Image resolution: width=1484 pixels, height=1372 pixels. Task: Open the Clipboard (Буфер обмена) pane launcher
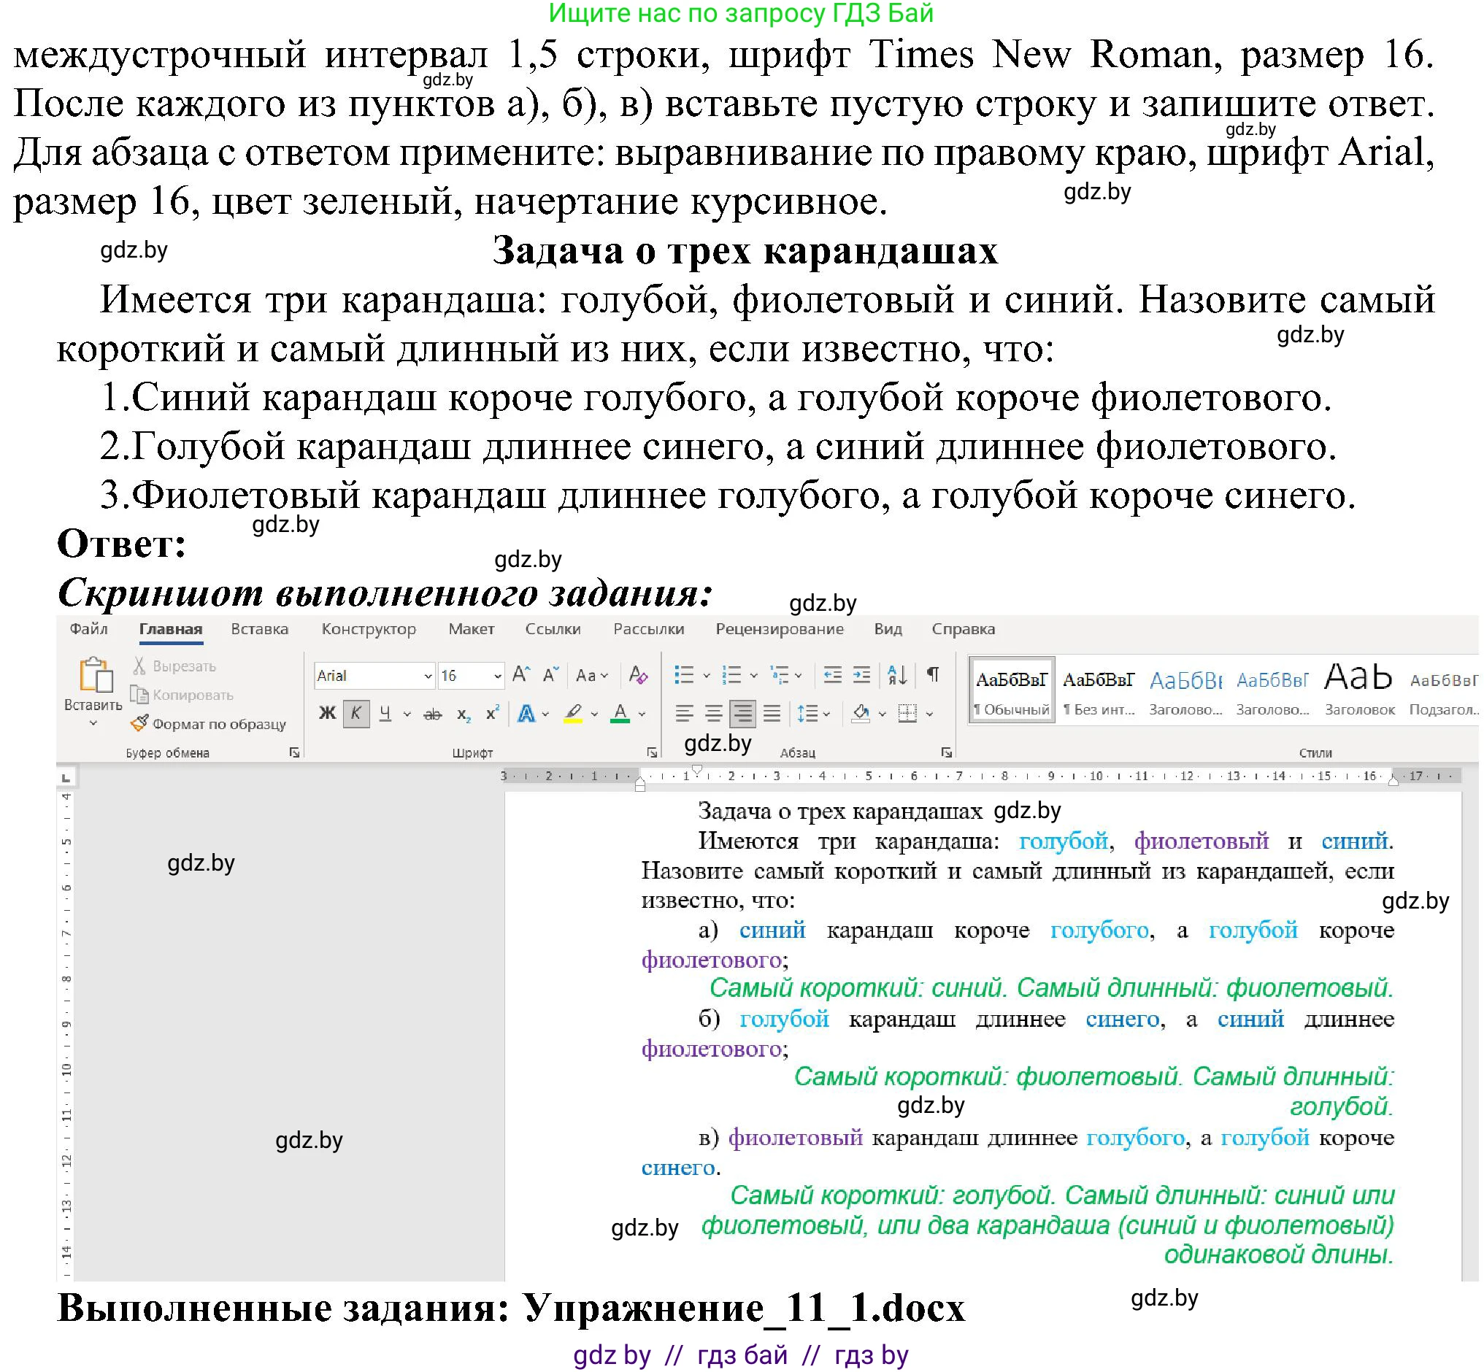coord(294,752)
